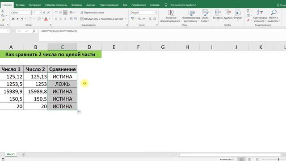The image size is (286, 161).
Task: Open the Общий number format dropdown
Action: point(155,13)
